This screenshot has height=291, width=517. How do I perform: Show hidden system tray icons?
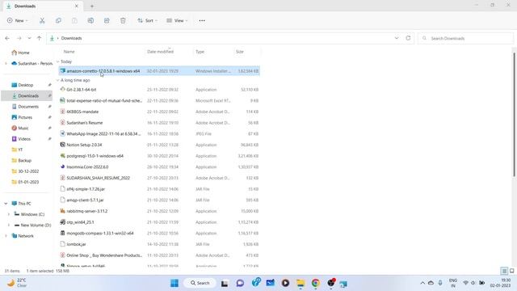point(422,283)
